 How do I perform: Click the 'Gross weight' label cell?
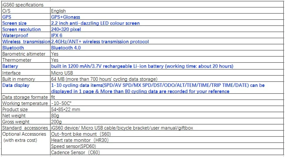(x=26, y=121)
